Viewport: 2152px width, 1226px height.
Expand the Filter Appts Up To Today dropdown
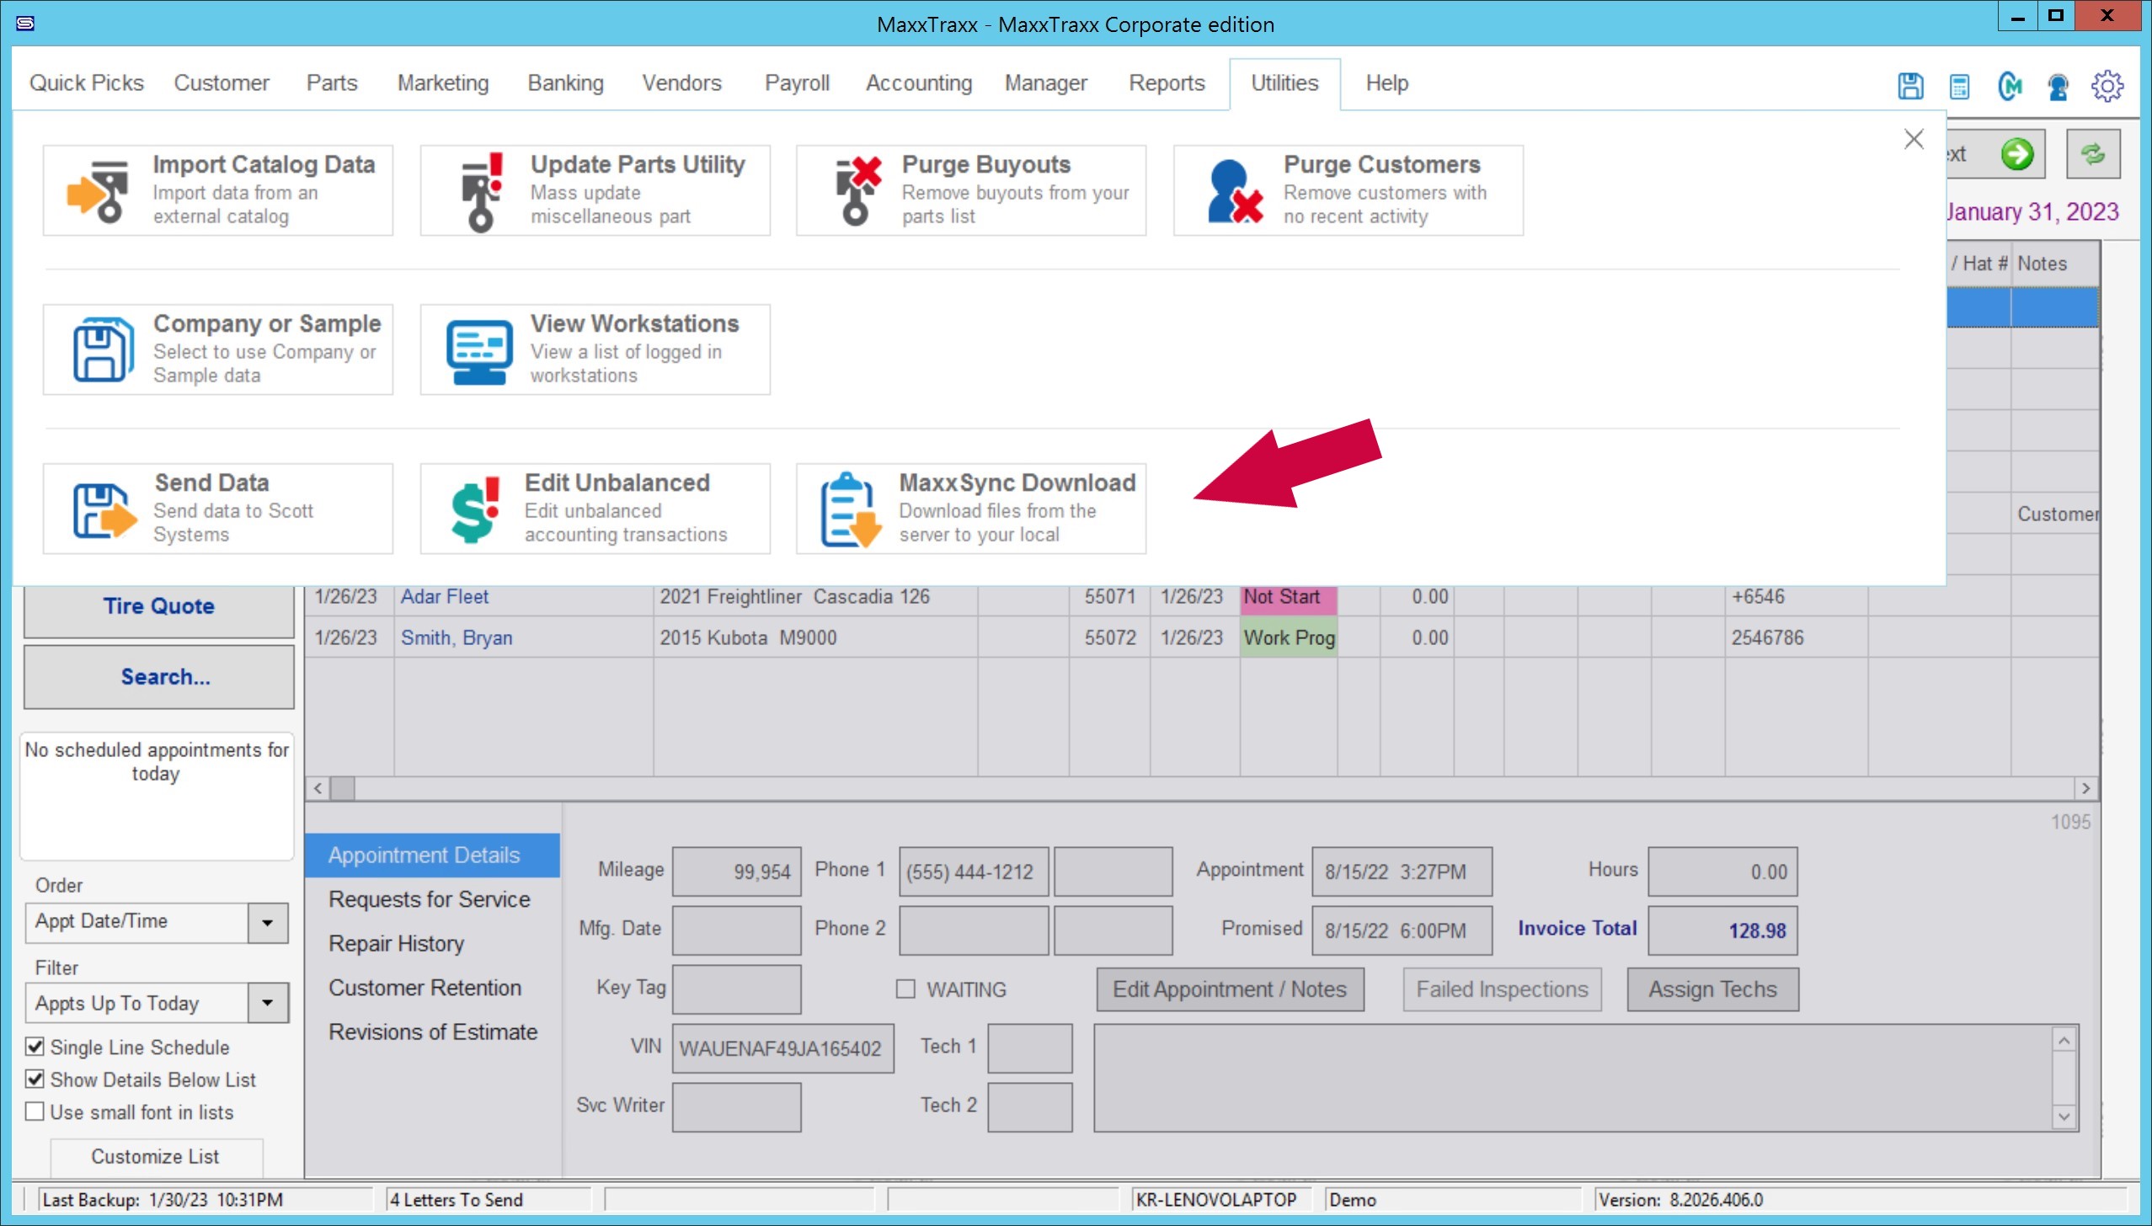[268, 1002]
